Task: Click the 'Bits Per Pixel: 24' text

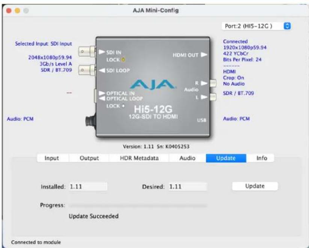Action: 242,60
